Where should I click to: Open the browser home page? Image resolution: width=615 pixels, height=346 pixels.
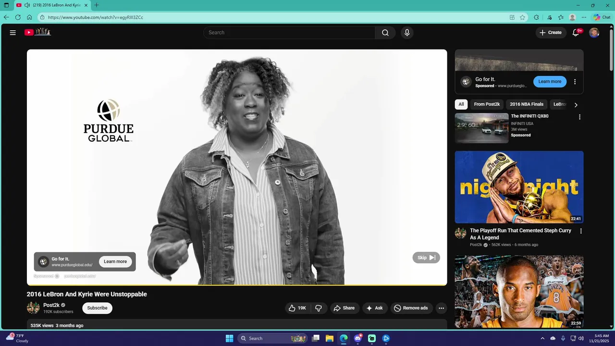[29, 17]
